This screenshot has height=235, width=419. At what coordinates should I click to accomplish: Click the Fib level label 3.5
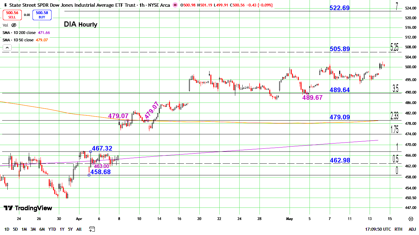[396, 89]
